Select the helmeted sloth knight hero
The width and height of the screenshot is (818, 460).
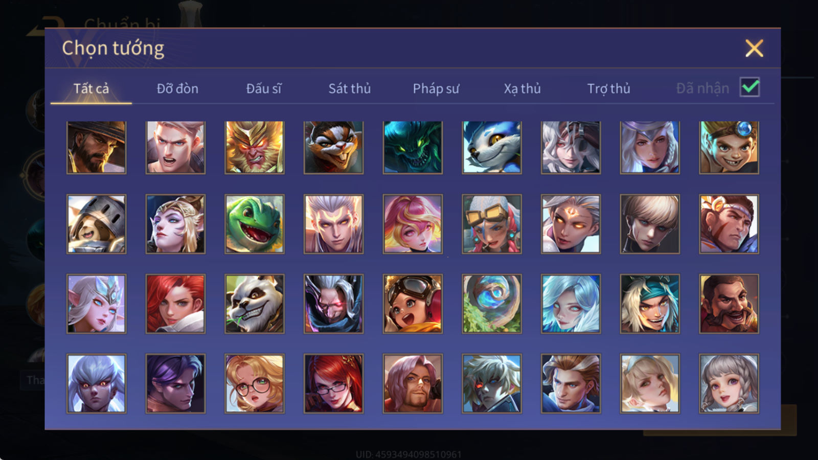(x=96, y=224)
